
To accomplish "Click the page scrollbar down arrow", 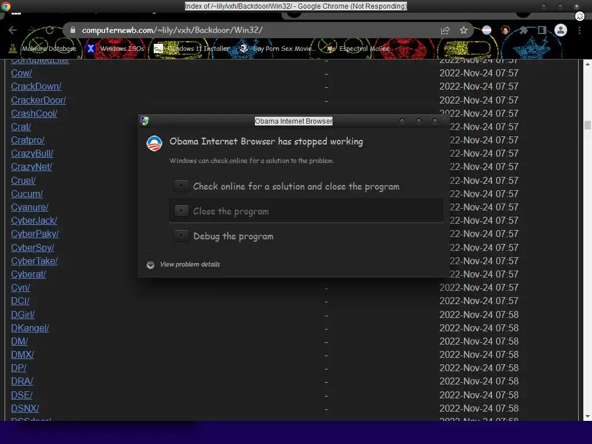I will pos(587,416).
